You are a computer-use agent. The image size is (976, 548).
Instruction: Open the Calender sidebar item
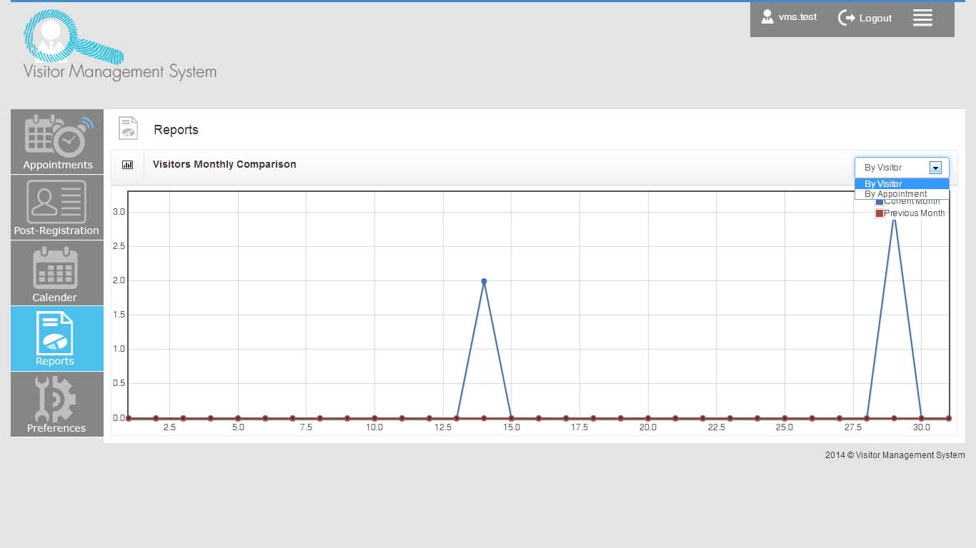[x=57, y=273]
